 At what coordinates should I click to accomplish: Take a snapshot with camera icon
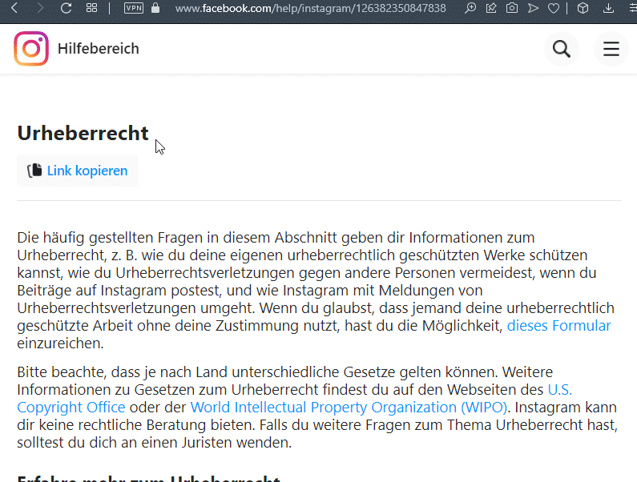(512, 8)
